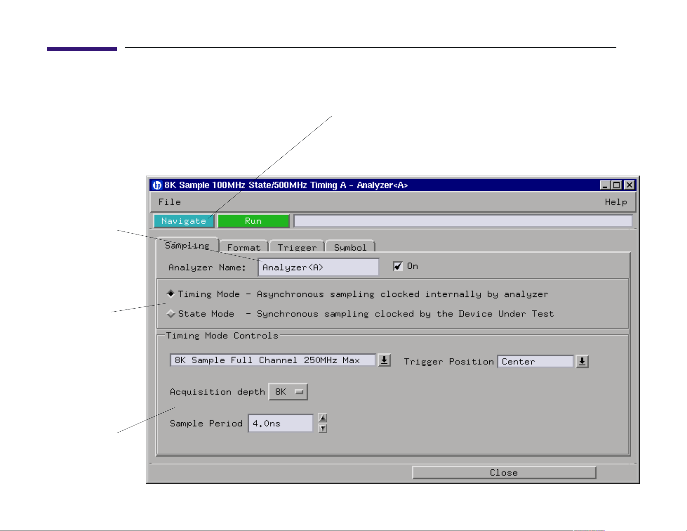Switch to the Trigger tab
Viewport: 687px width, 531px height.
tap(297, 247)
